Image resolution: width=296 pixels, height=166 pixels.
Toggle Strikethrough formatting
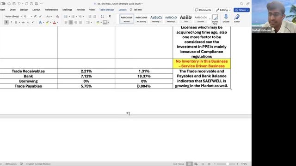[23, 23]
